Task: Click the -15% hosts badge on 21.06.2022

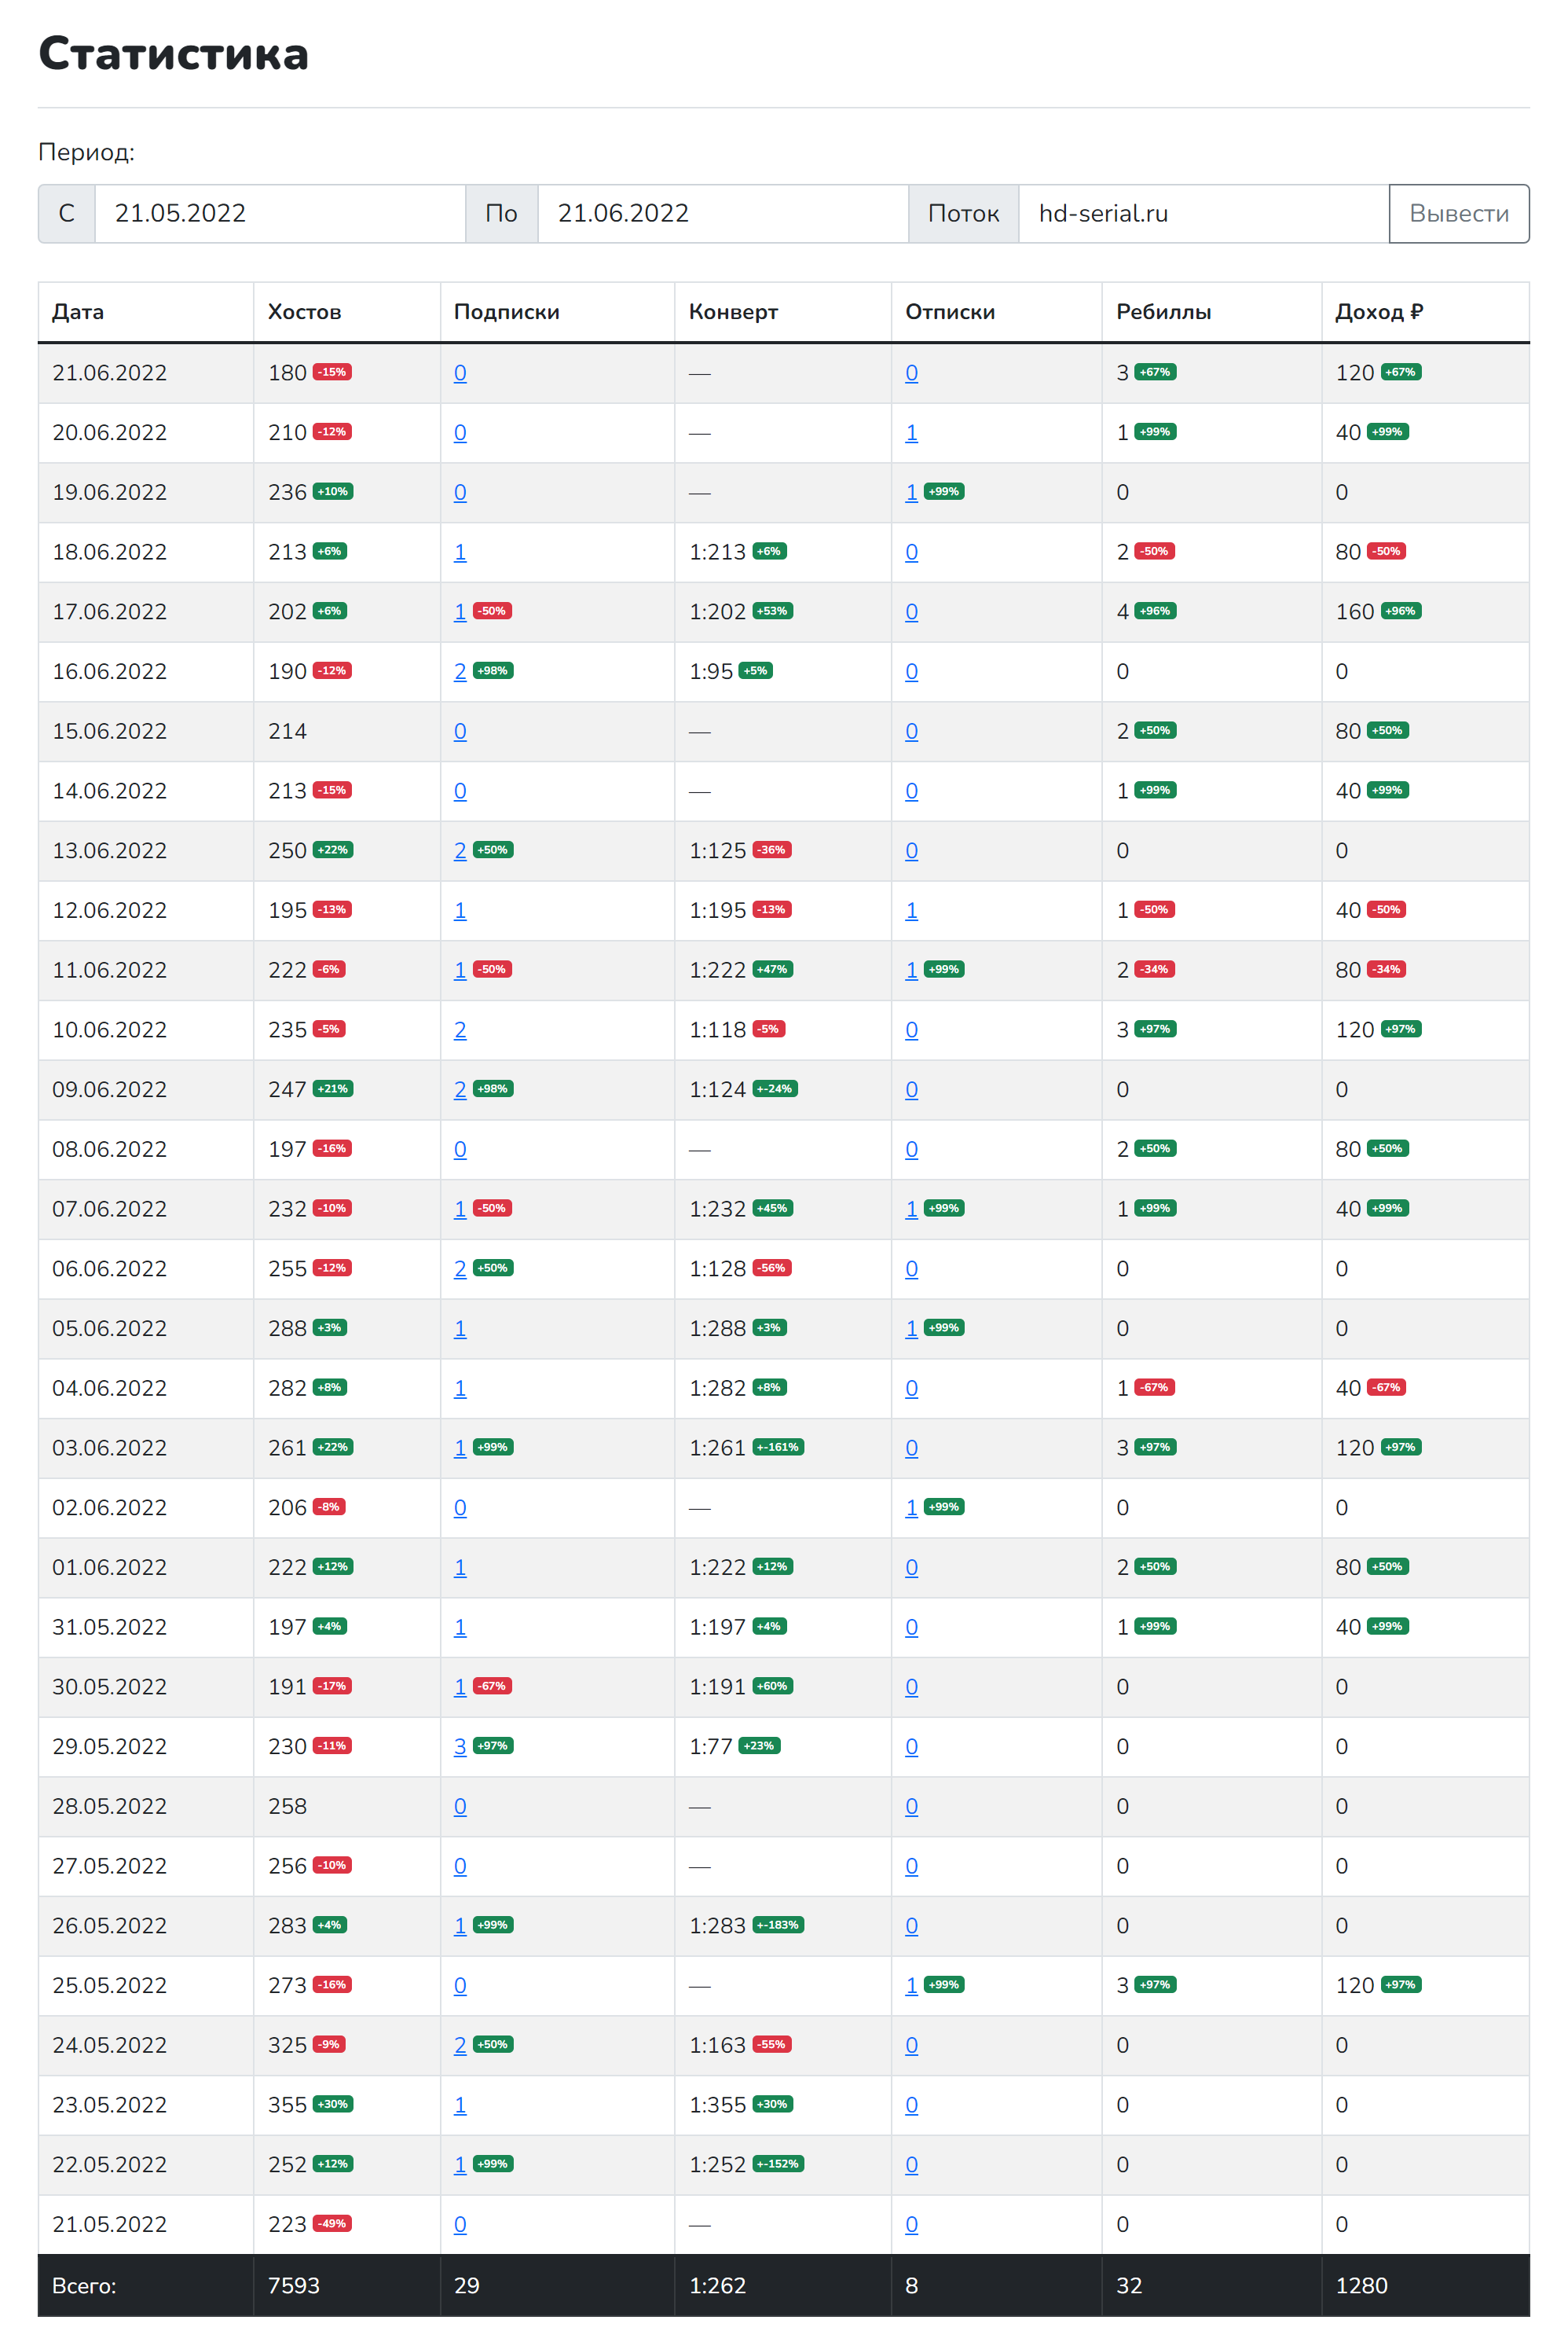Action: (332, 373)
